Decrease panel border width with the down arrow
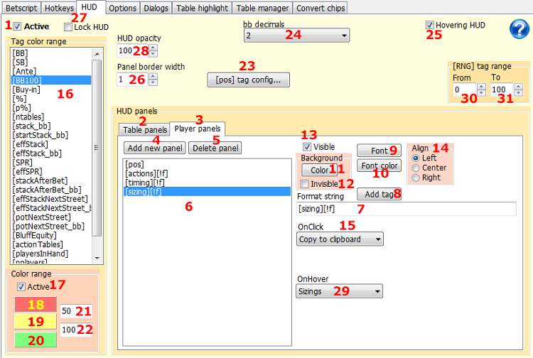533x358 pixels. 153,83
